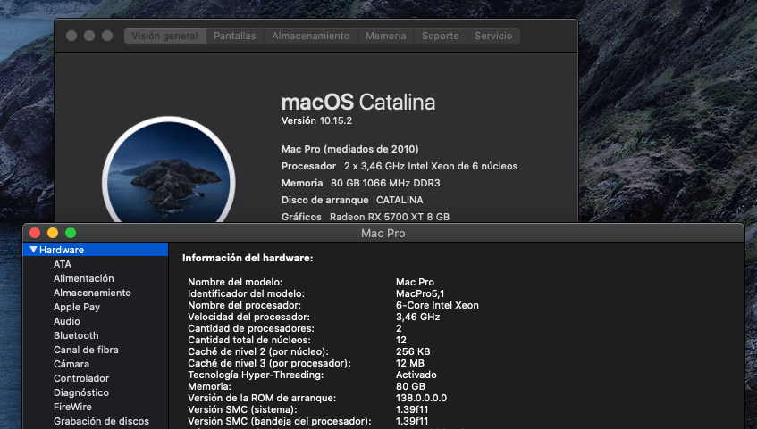The image size is (757, 429).
Task: Click the Cantidad total de núcleos label
Action: point(249,340)
